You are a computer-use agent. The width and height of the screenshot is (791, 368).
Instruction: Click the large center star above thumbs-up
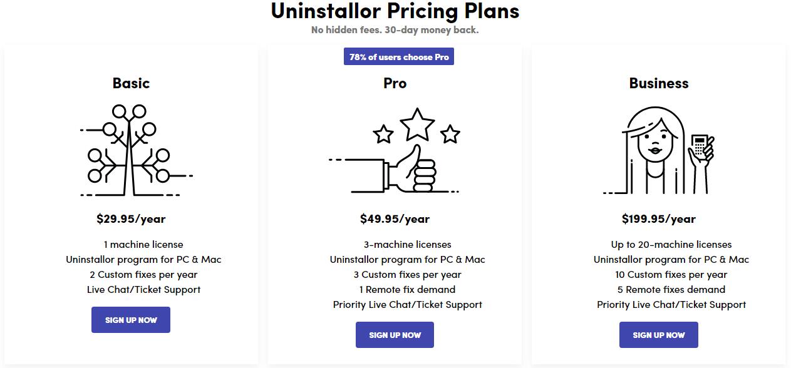click(x=417, y=124)
